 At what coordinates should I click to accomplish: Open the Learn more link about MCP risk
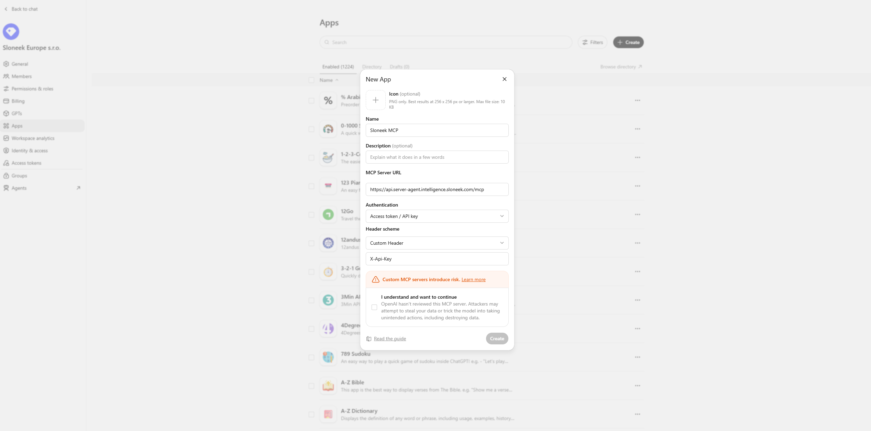tap(473, 279)
